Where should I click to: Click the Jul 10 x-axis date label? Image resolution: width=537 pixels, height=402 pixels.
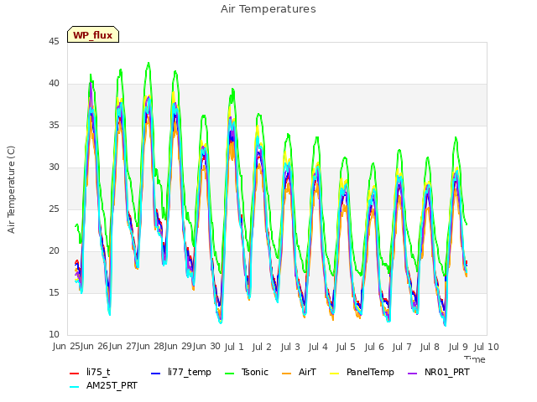click(x=487, y=347)
